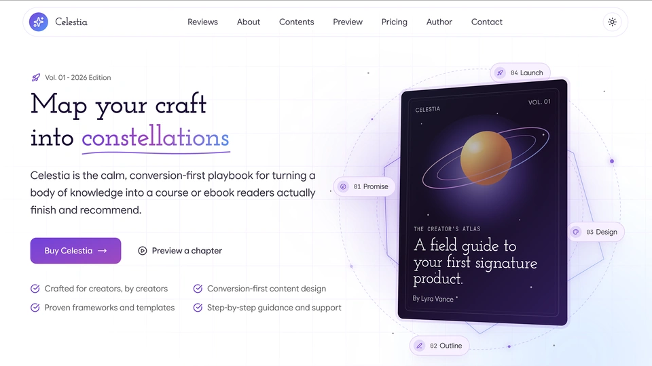Click the Celestia sparkle logo icon
This screenshot has height=366, width=652.
point(39,22)
